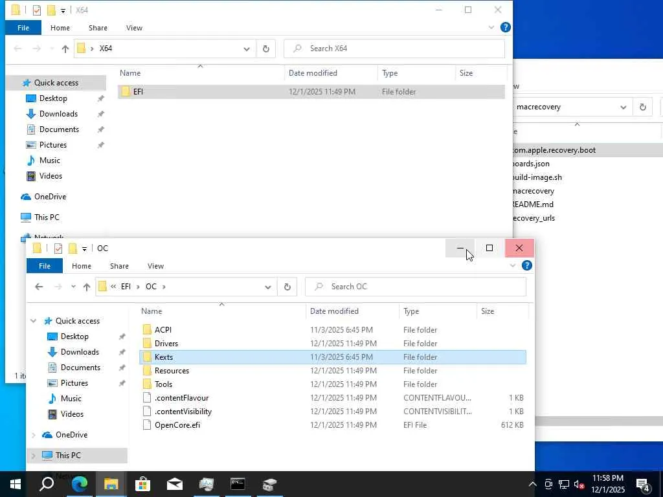663x497 pixels.
Task: Click EFI breadcrumb in OC address bar
Action: point(126,287)
